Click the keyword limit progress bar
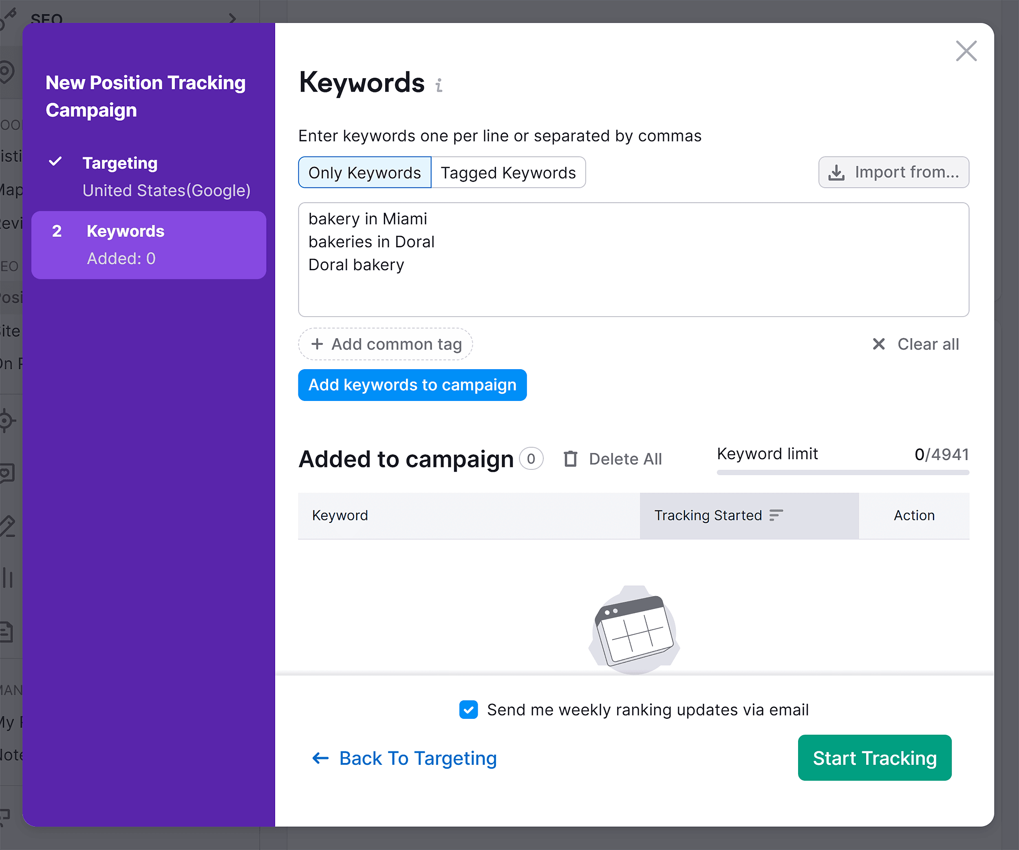1019x850 pixels. point(843,472)
